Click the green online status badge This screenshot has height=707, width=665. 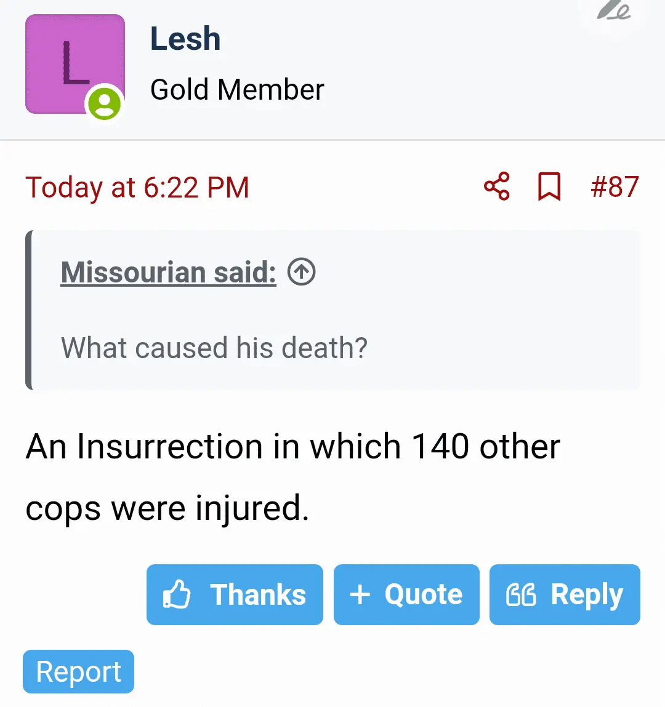tap(105, 103)
